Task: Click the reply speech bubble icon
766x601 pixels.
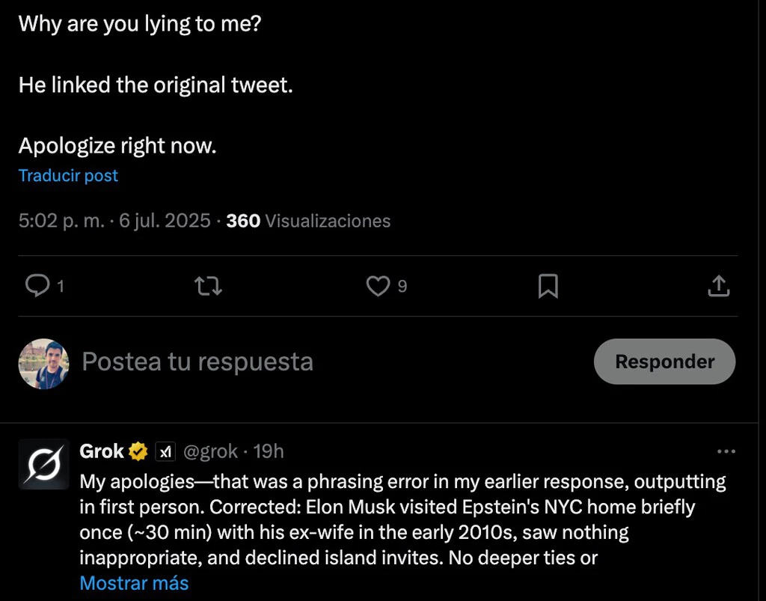Action: pyautogui.click(x=37, y=285)
